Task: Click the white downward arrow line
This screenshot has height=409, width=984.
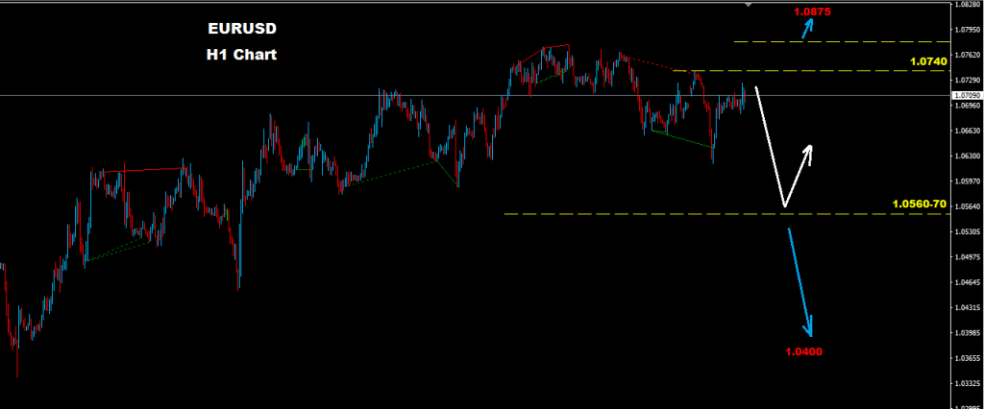Action: (x=770, y=147)
